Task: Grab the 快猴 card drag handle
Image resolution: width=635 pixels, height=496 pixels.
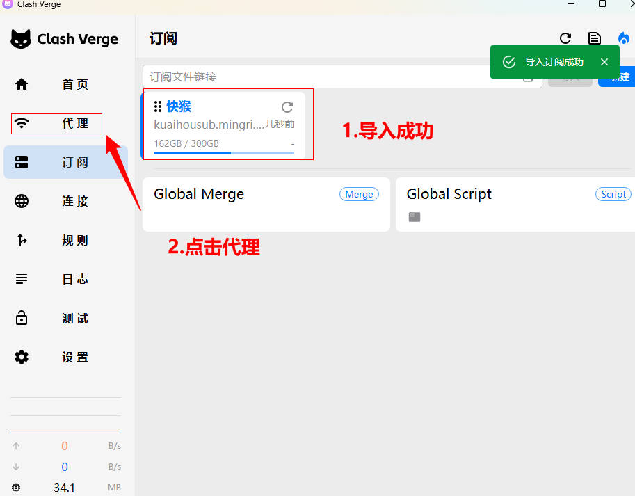Action: [x=158, y=106]
